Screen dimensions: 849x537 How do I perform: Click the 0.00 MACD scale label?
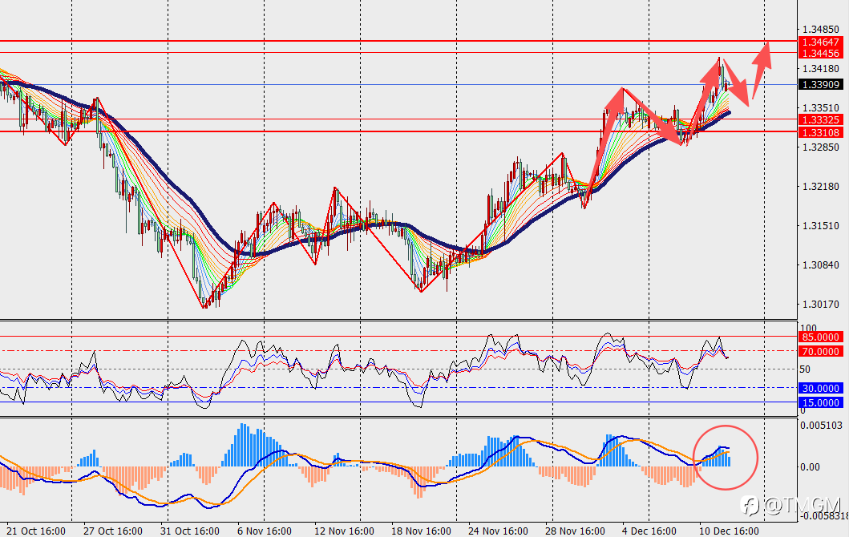[x=810, y=466]
